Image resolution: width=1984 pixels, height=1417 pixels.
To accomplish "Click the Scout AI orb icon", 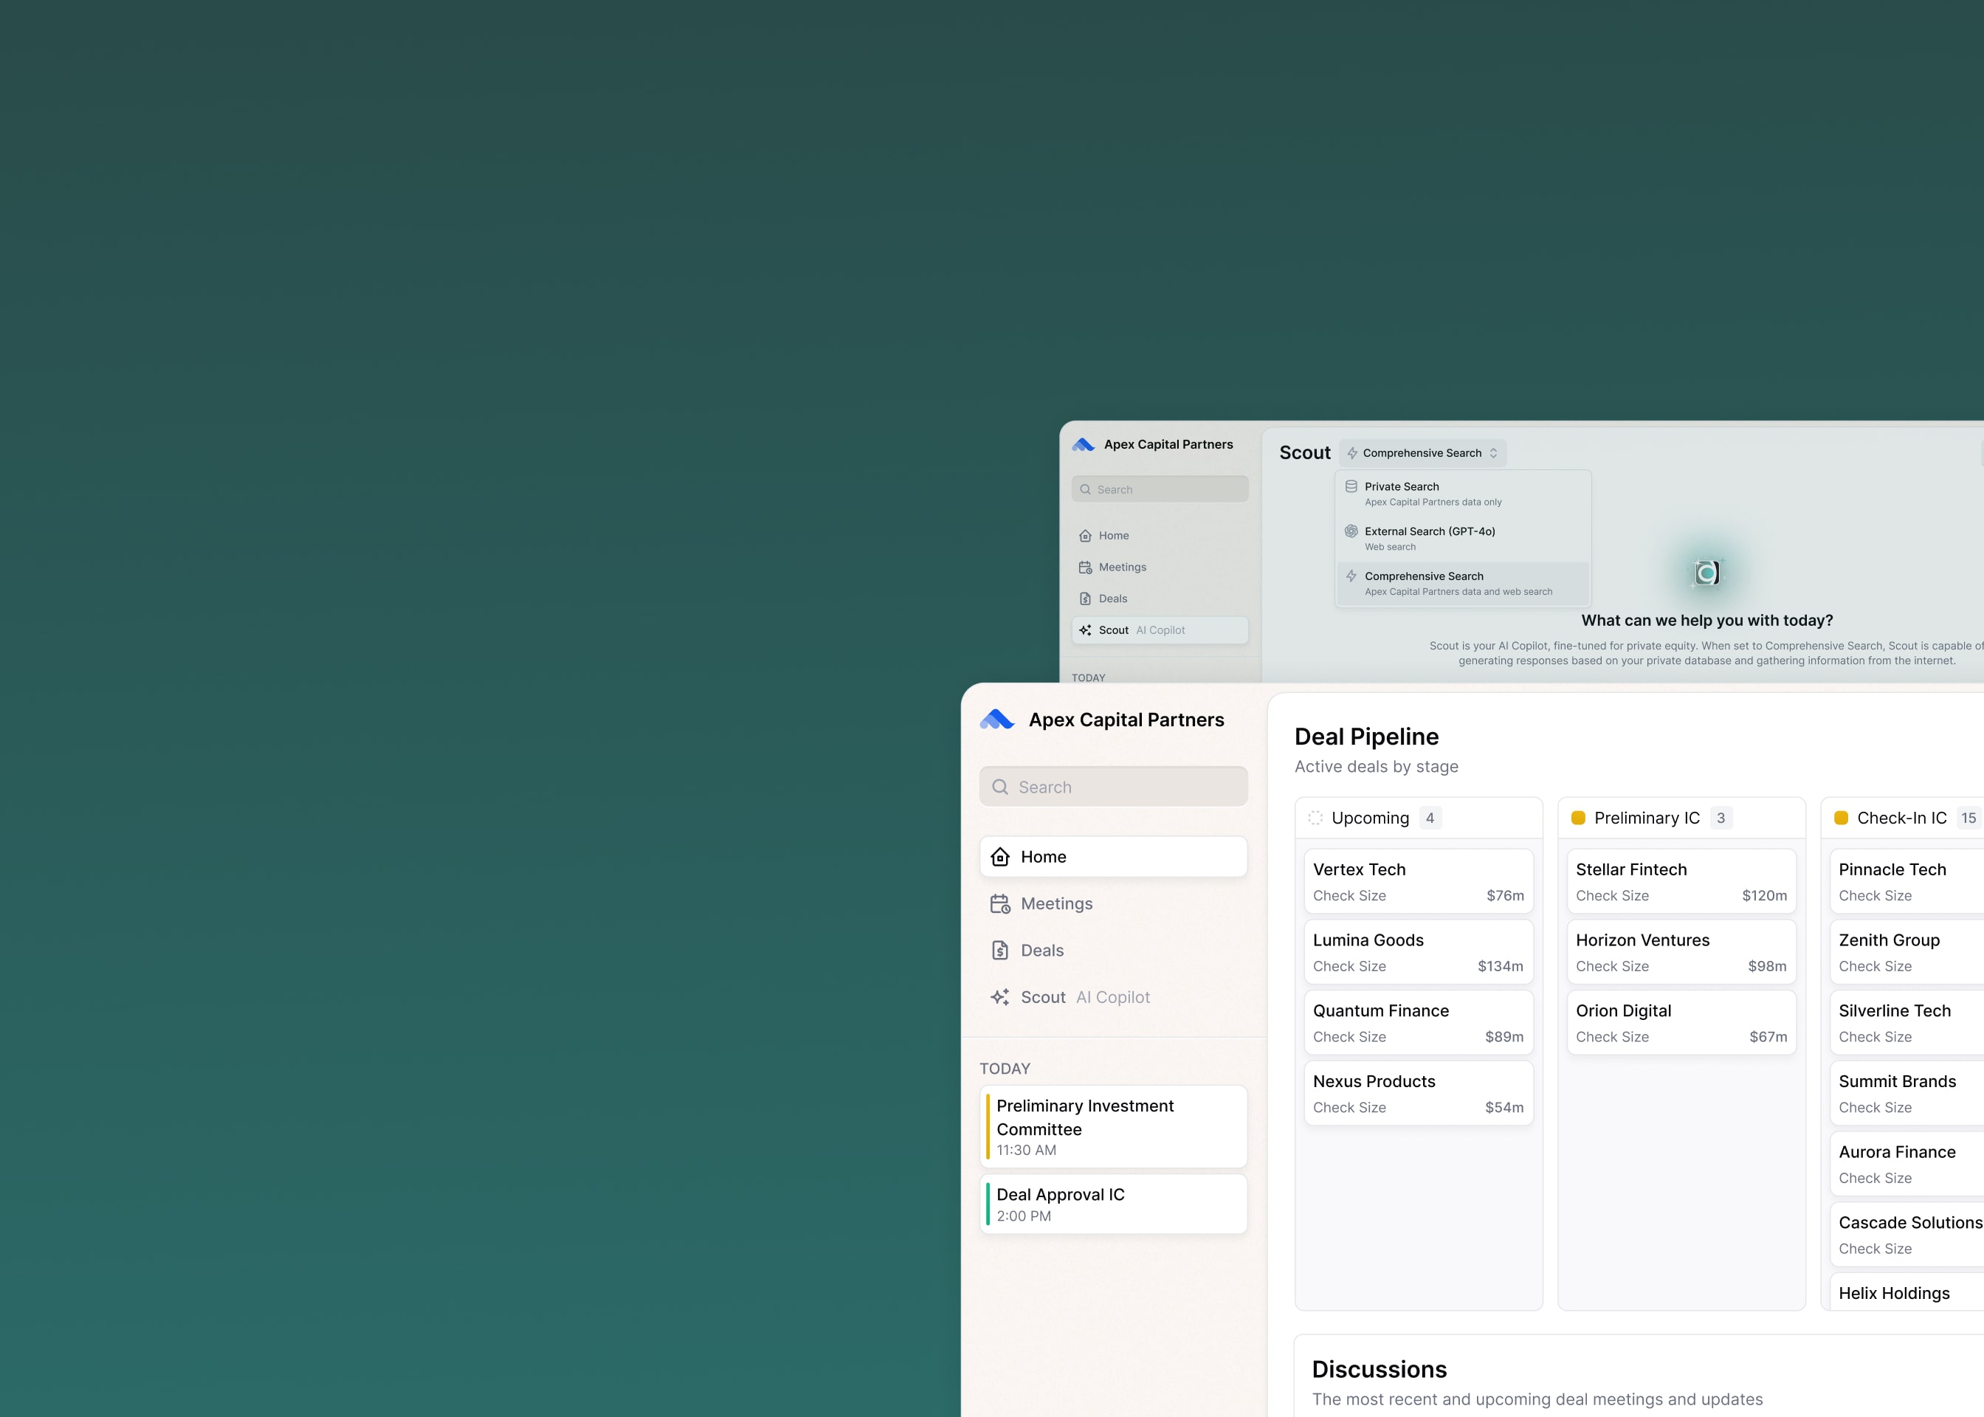I will pos(1706,573).
